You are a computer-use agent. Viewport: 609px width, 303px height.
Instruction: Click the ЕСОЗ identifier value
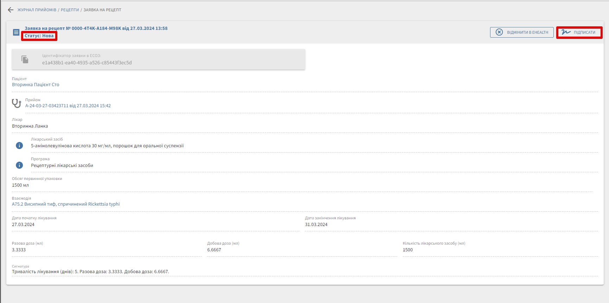point(87,63)
